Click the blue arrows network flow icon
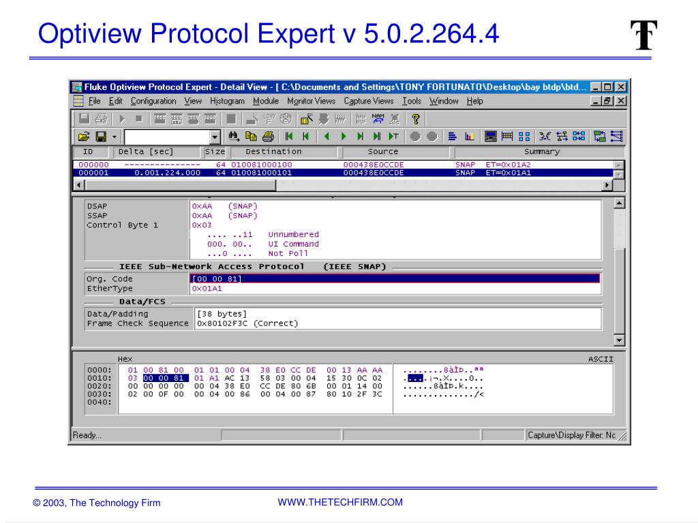The image size is (698, 523). [x=562, y=136]
